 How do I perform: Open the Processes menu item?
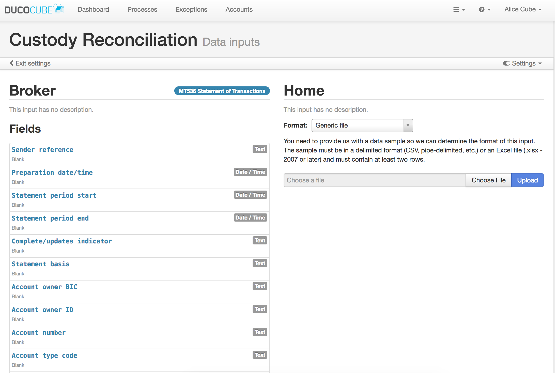(142, 10)
